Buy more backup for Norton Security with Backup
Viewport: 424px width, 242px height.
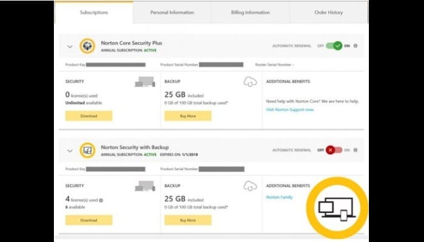[x=188, y=220]
